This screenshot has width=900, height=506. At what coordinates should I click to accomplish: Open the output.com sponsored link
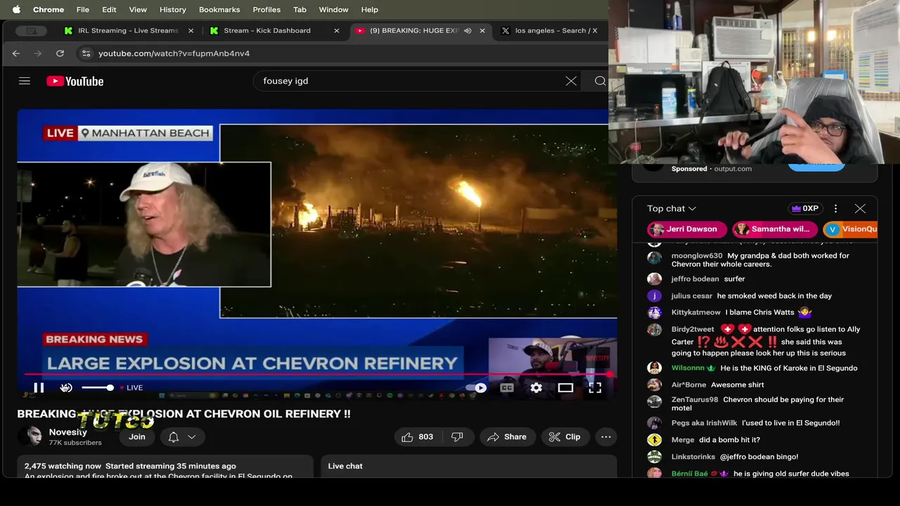pyautogui.click(x=733, y=169)
